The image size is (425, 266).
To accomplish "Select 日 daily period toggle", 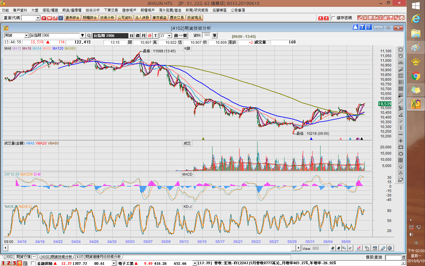I will tap(131, 35).
